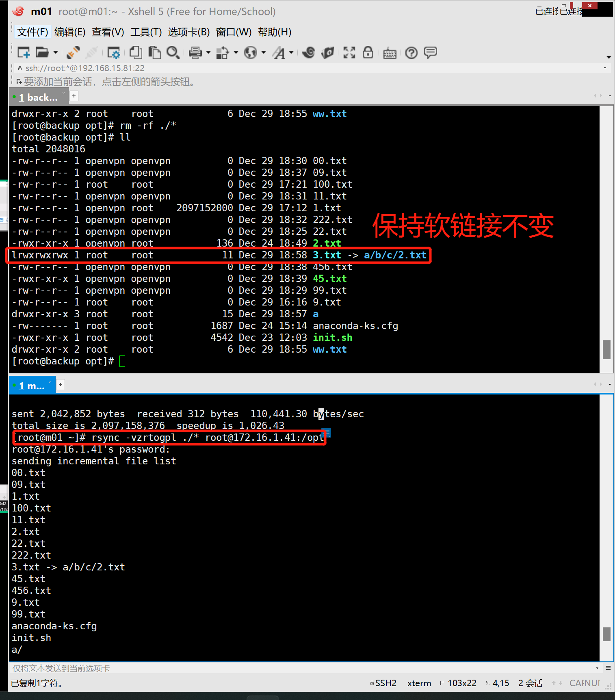Viewport: 615px width, 700px height.
Task: Open the 帮助(H) menu
Action: (x=275, y=32)
